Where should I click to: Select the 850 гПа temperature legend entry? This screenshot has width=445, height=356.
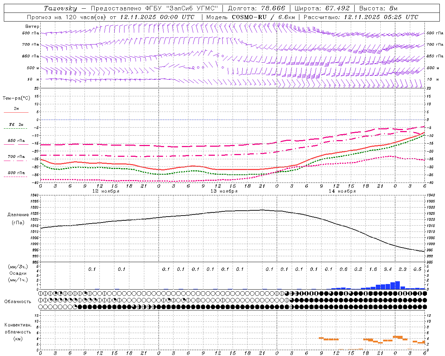pos(16,141)
